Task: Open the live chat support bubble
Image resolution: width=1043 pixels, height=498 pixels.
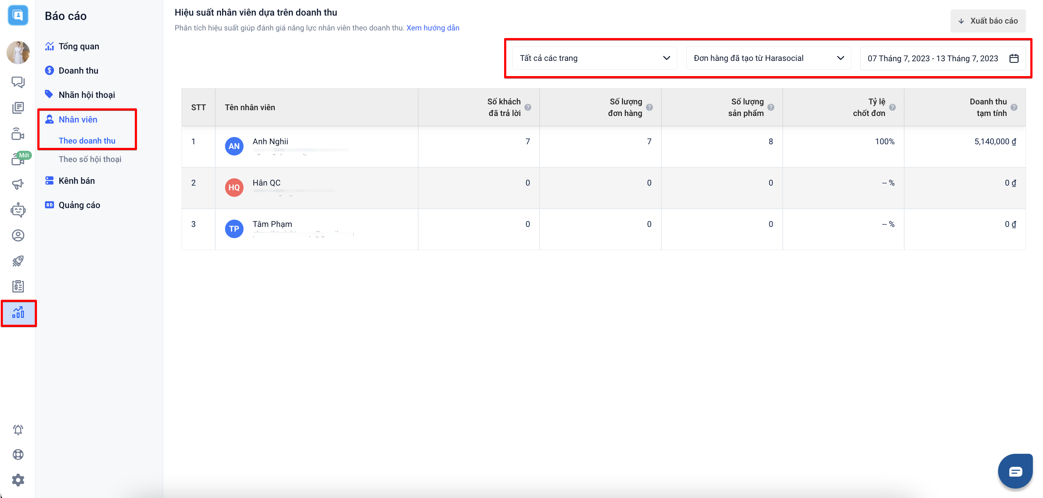Action: tap(1015, 471)
